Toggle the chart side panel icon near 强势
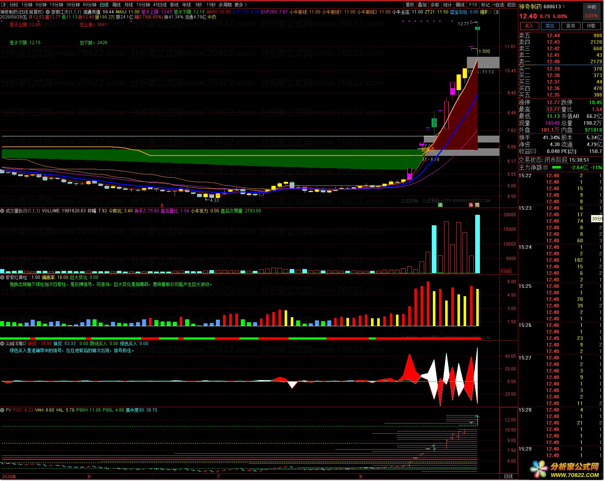Viewport: 605px width, 481px height. point(496,12)
